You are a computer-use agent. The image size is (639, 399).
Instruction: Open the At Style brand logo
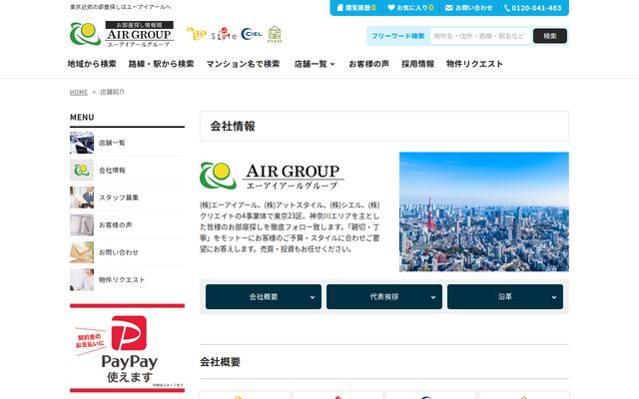point(224,34)
